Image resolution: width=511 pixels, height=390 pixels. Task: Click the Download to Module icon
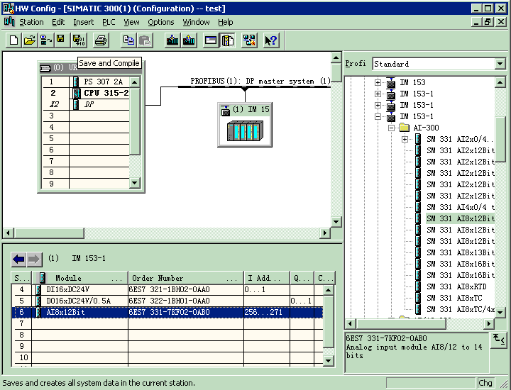tap(172, 40)
